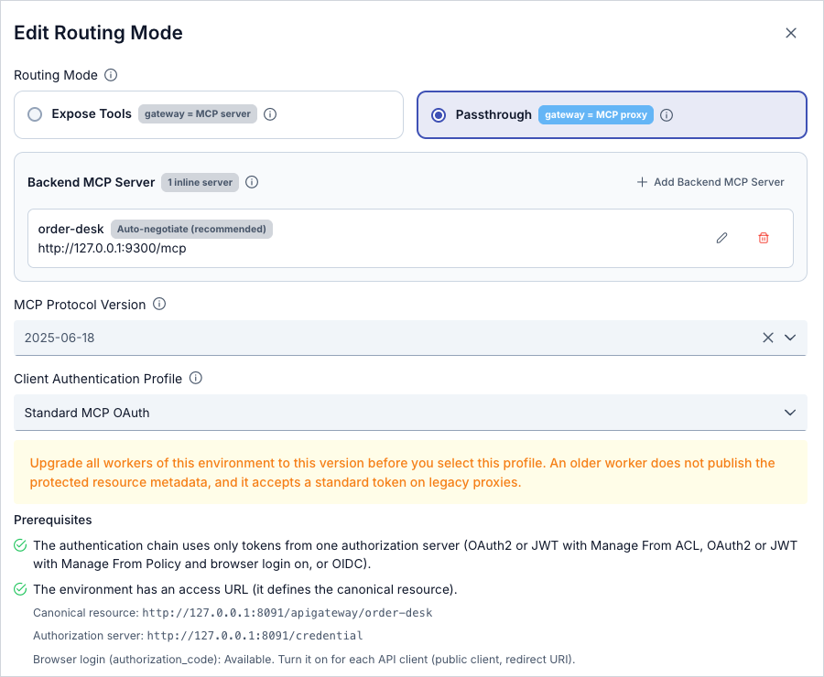Click the http://127.0.0.1:9300/mcp URL
The width and height of the screenshot is (824, 677).
pyautogui.click(x=112, y=249)
